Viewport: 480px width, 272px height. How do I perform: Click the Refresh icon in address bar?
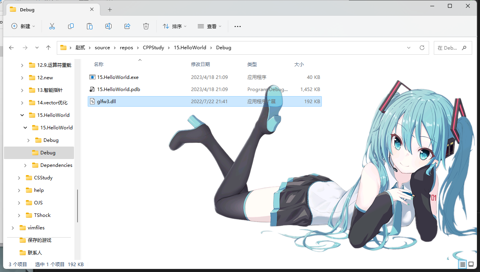(422, 48)
